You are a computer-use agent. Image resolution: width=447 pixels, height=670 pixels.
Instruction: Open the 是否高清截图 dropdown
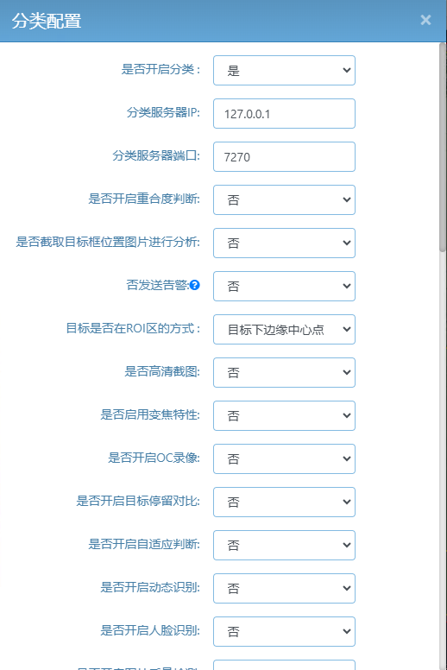285,373
